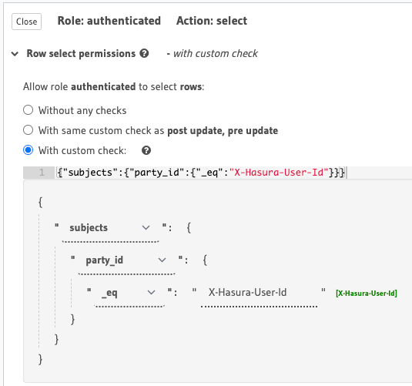412x386 pixels.
Task: Click the Role: authenticated heading
Action: coord(109,21)
